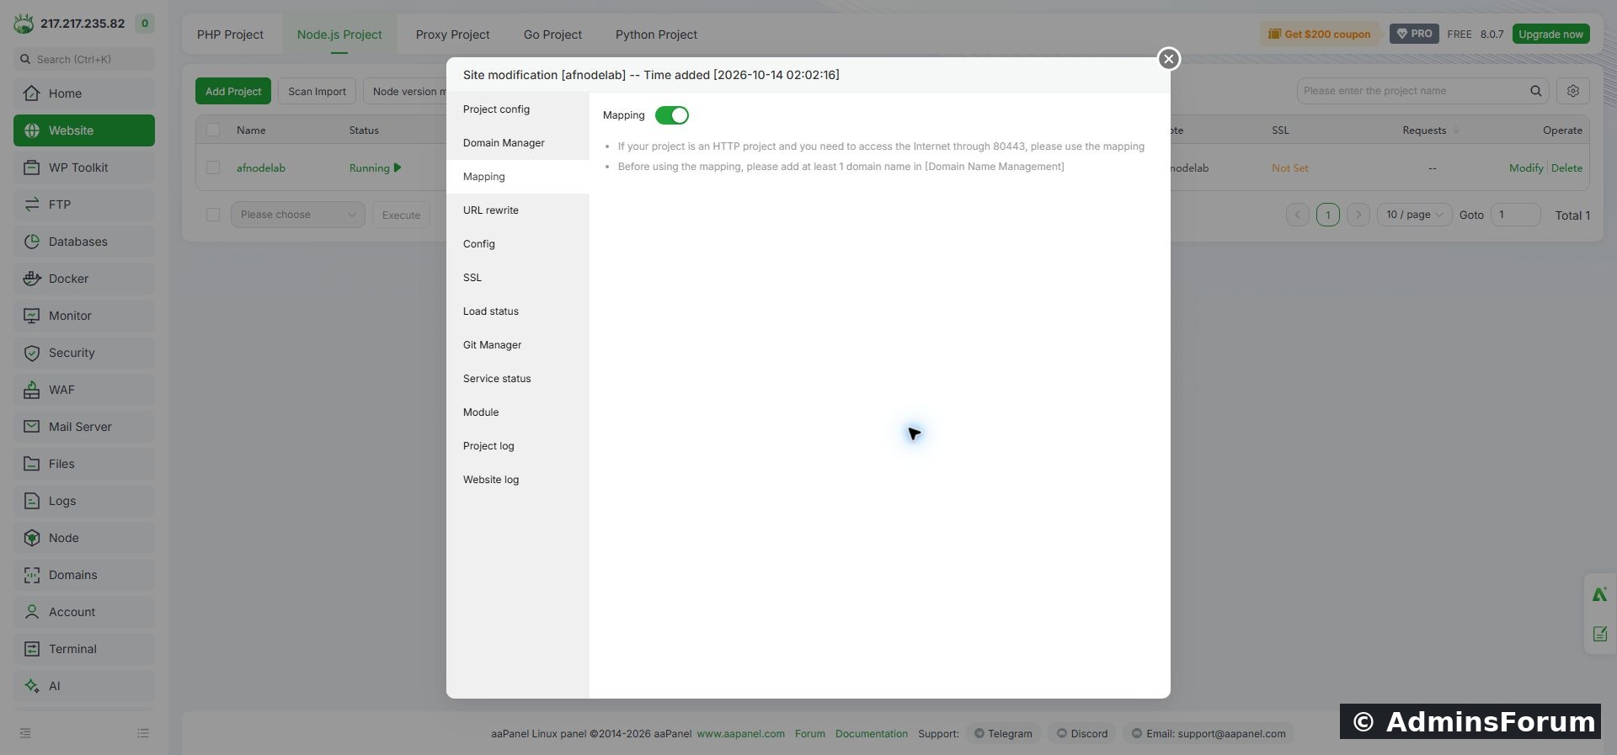This screenshot has height=755, width=1617.
Task: Click the Home icon in sidebar
Action: point(32,93)
